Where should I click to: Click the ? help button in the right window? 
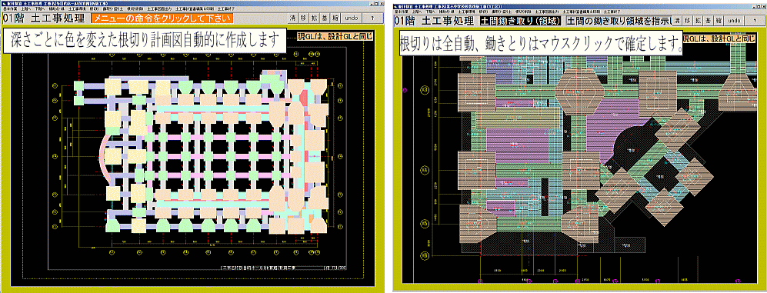click(x=755, y=21)
